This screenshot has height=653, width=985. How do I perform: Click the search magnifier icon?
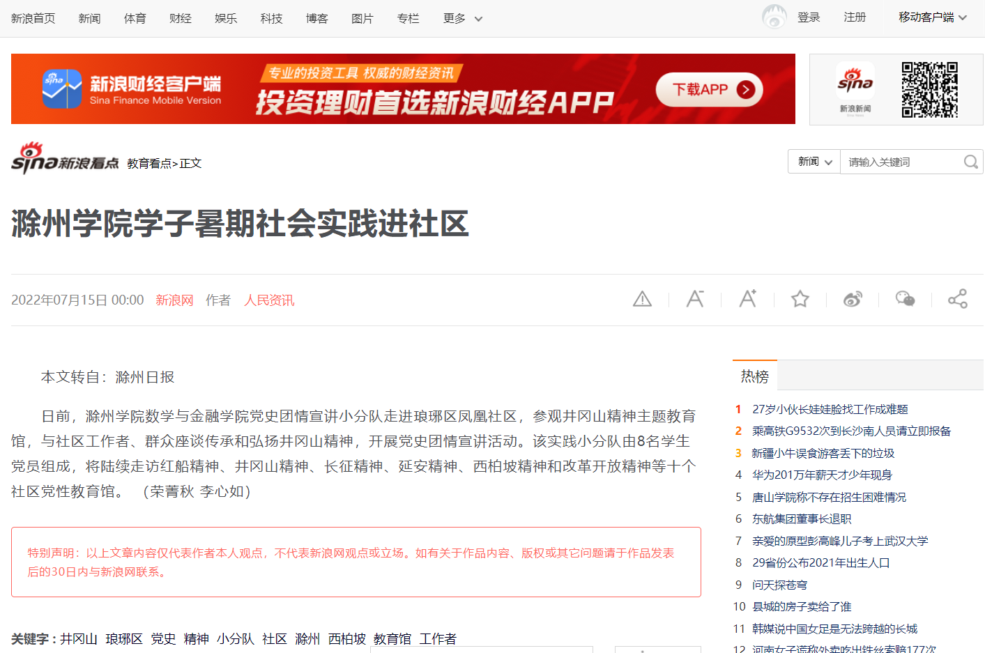click(970, 162)
